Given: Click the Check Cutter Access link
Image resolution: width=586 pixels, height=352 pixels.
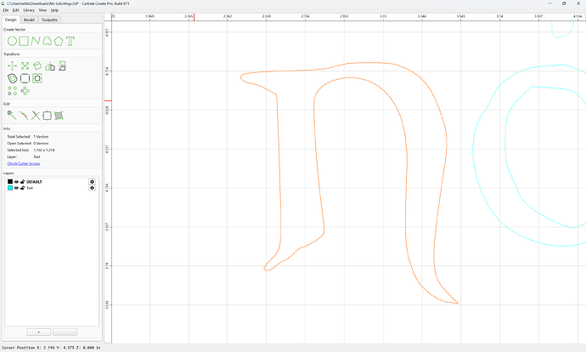Looking at the screenshot, I should click(24, 163).
